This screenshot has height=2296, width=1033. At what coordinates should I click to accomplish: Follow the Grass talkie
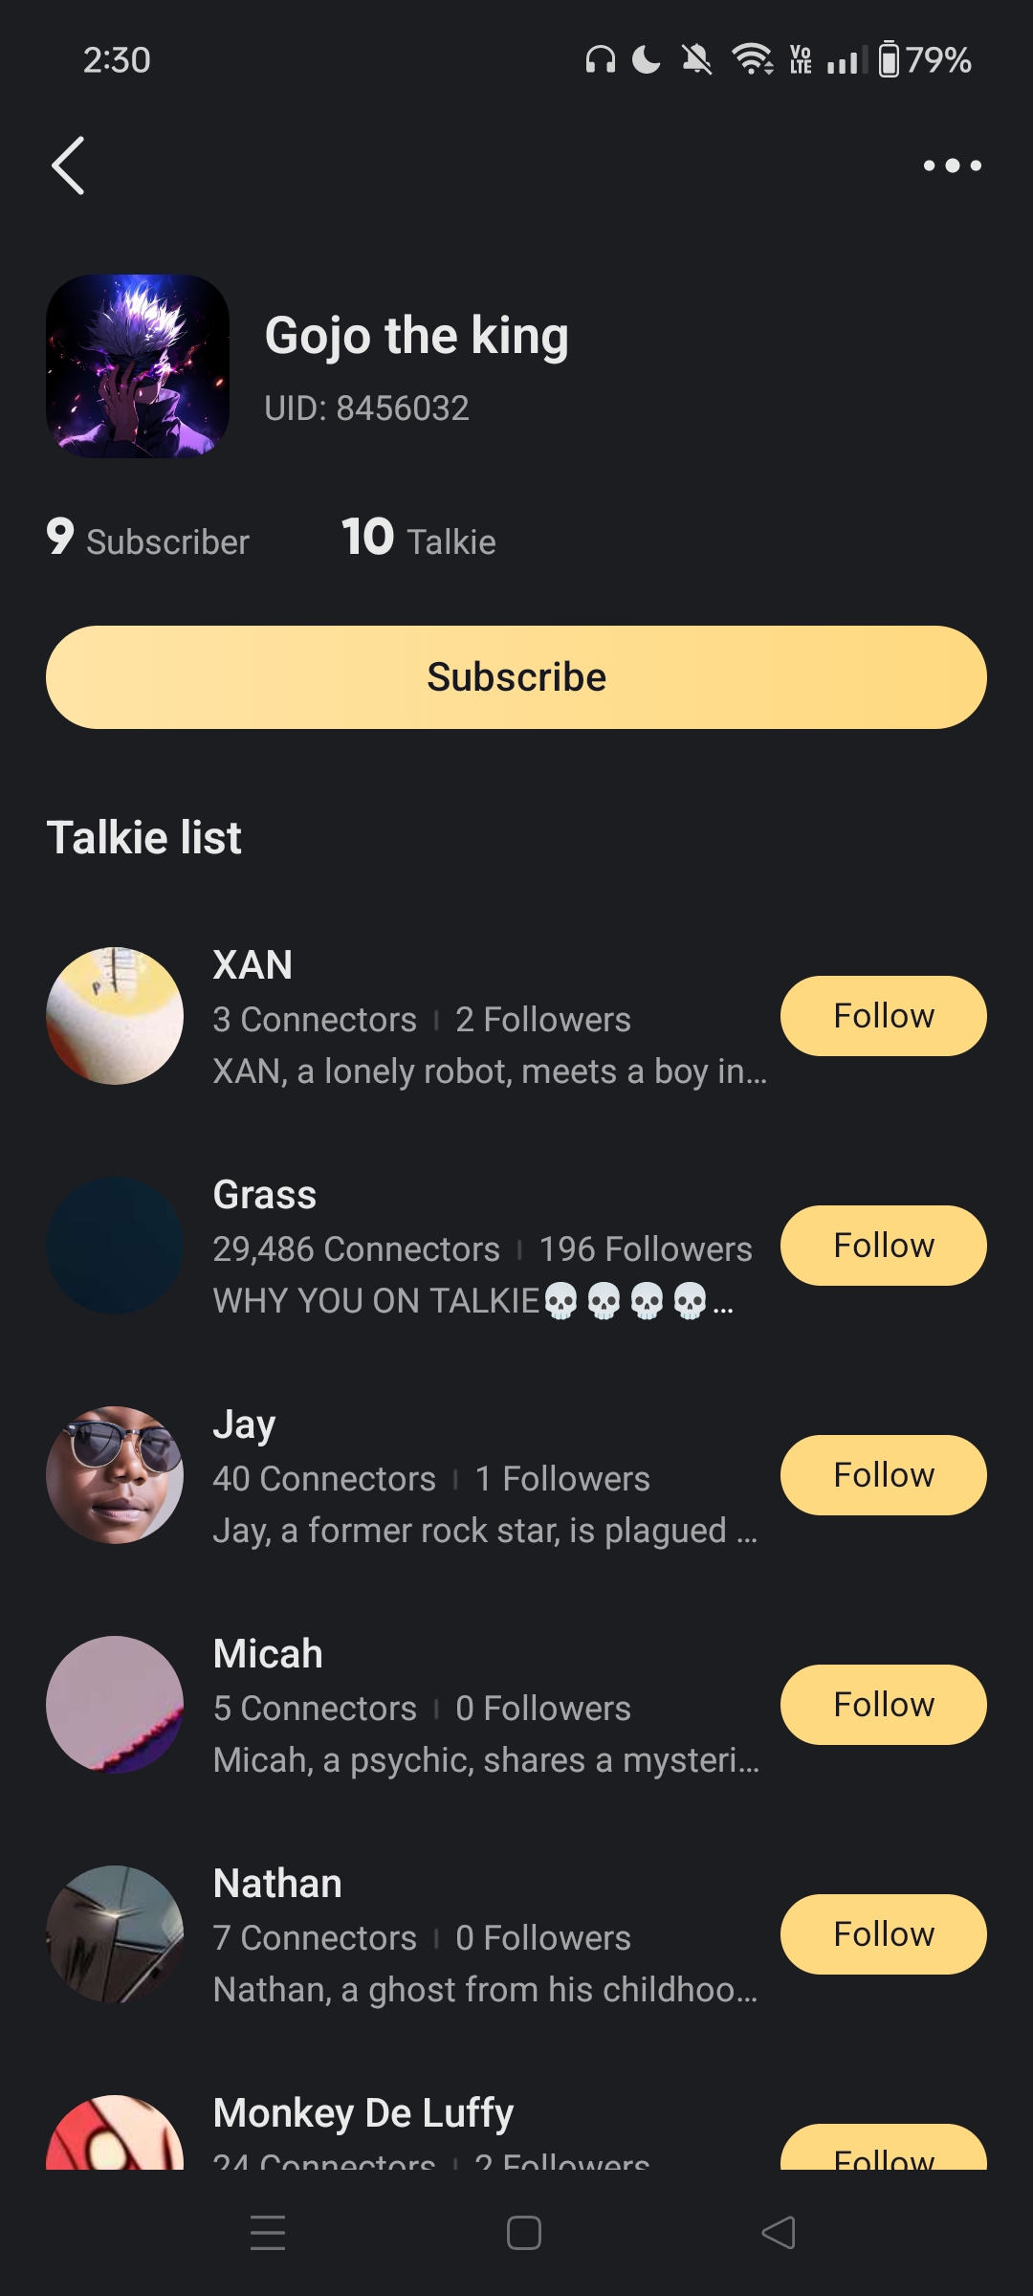[883, 1246]
